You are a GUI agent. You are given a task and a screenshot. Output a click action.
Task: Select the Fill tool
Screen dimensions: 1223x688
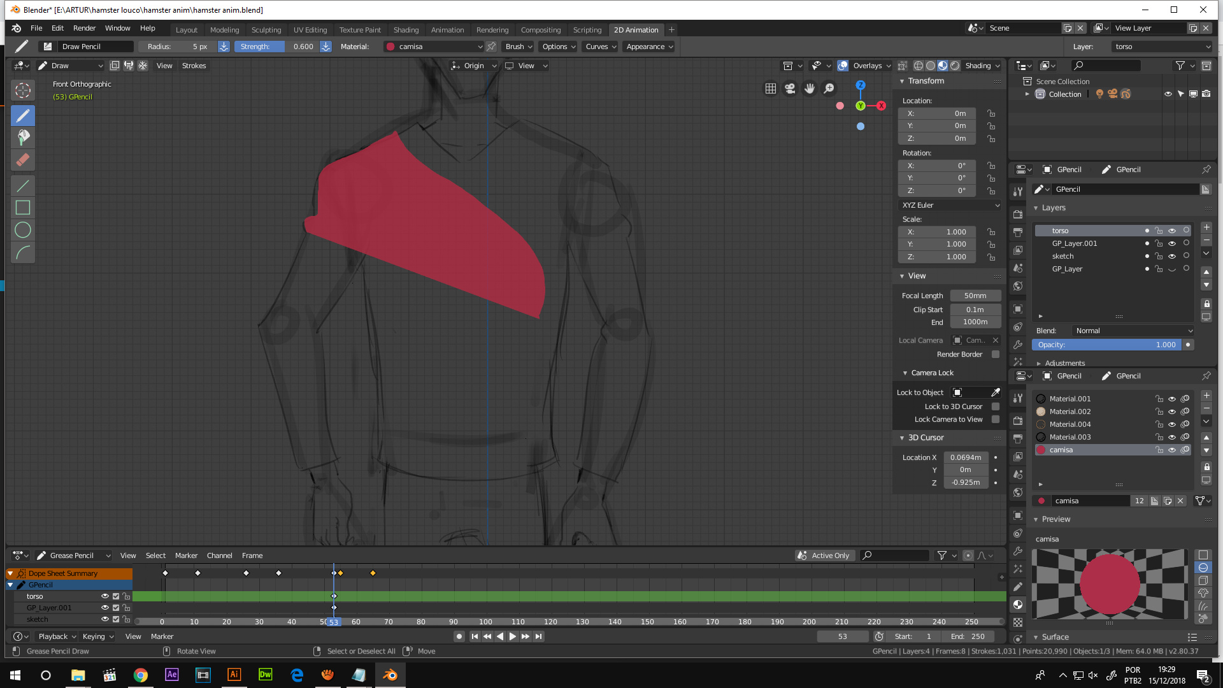23,138
